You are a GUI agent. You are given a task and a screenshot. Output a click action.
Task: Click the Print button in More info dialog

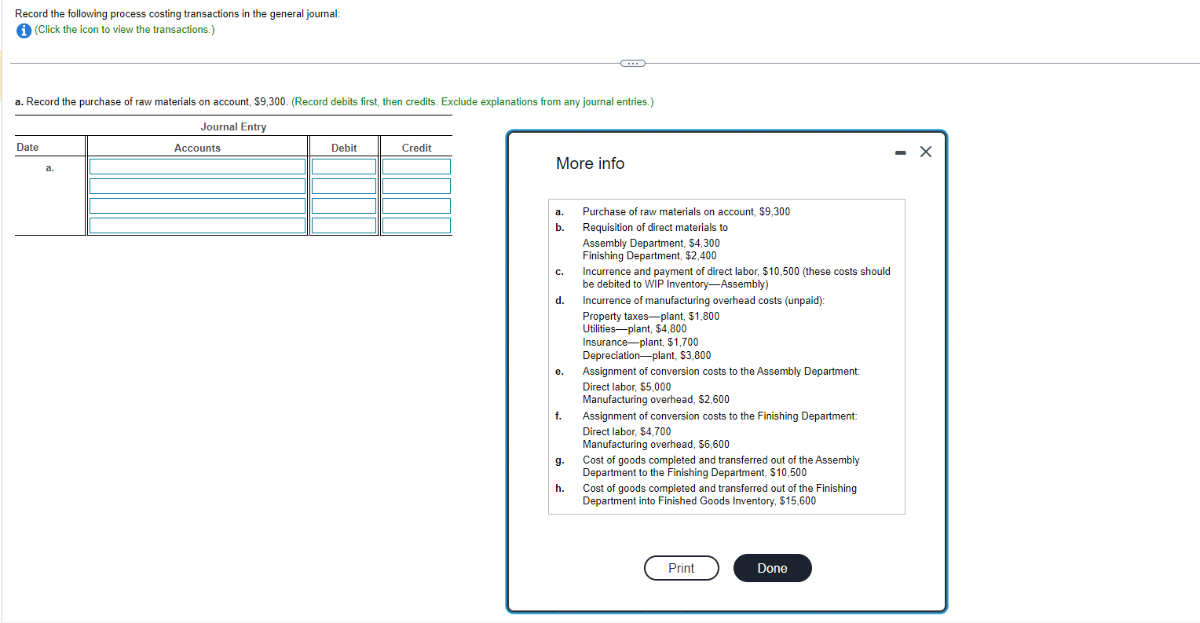(x=680, y=567)
